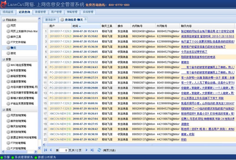Open chat content link '谢谢你'
Image resolution: width=236 pixels, height=160 pixels.
(x=185, y=62)
